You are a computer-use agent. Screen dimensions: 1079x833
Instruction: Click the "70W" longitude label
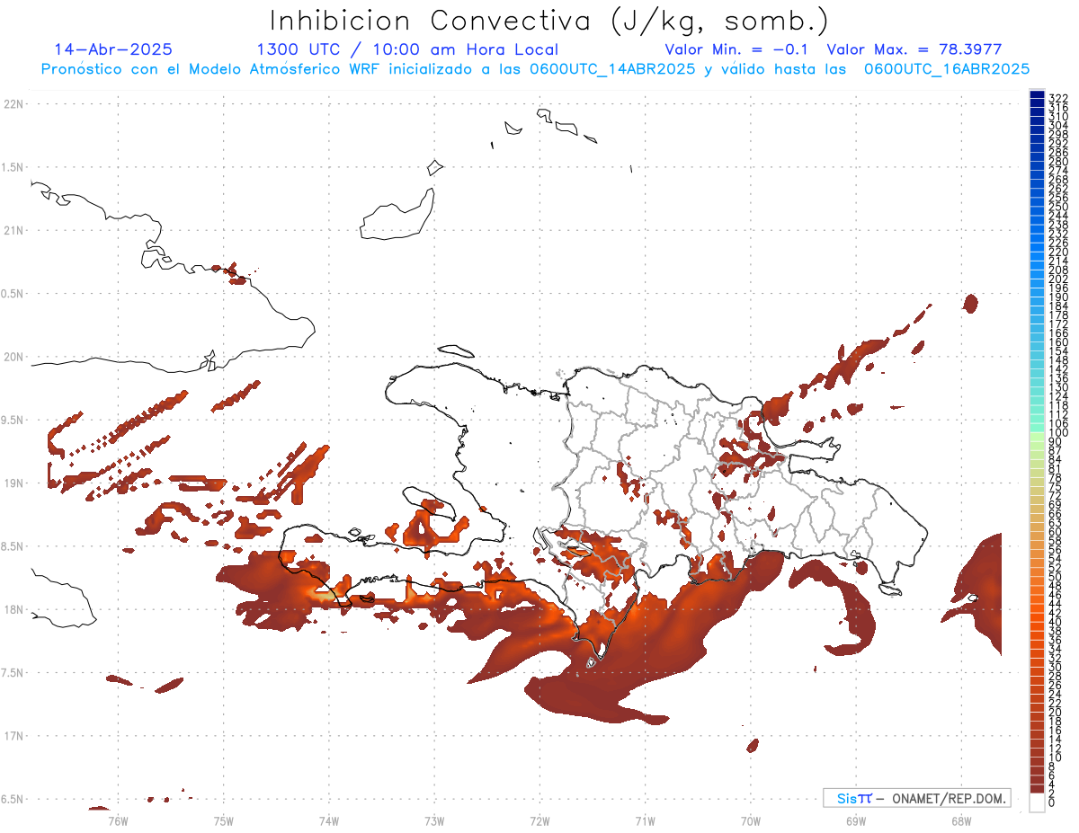pyautogui.click(x=751, y=820)
